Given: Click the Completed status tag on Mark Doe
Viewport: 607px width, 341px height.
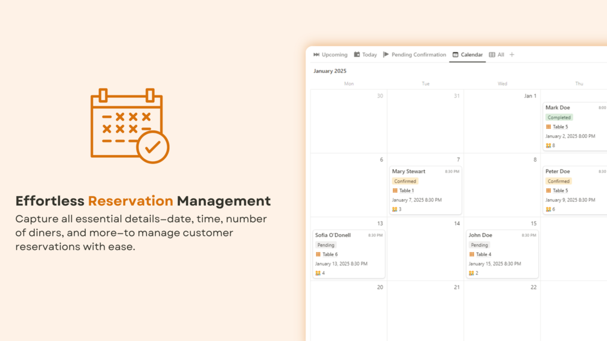Looking at the screenshot, I should (559, 117).
